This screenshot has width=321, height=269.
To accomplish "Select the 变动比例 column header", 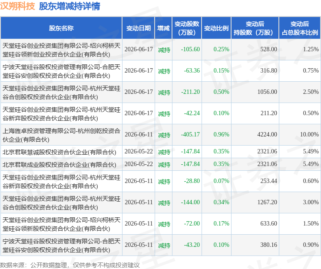I will click(216, 28).
